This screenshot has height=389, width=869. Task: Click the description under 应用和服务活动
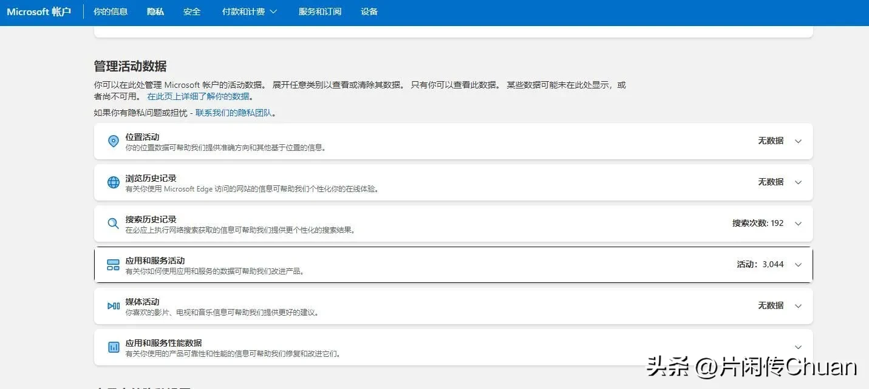click(215, 271)
